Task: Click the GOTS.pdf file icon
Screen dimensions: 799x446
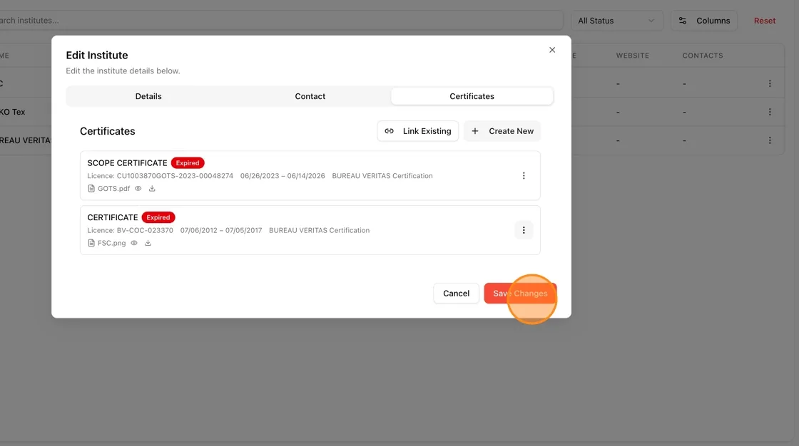Action: (x=91, y=188)
